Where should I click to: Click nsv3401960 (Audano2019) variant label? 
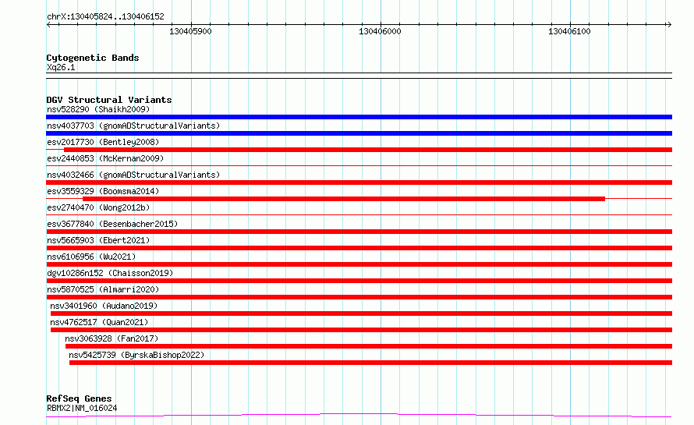coord(104,306)
